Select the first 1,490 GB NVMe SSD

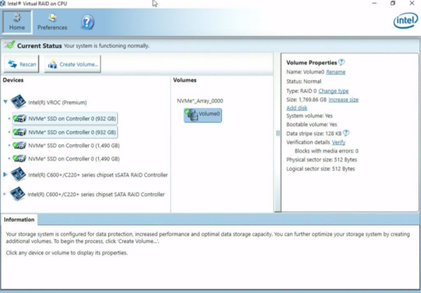[x=66, y=145]
